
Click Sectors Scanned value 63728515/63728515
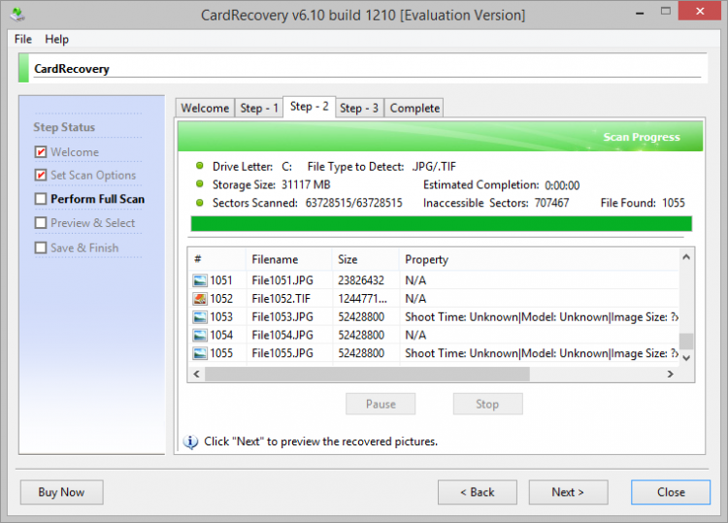coord(353,203)
